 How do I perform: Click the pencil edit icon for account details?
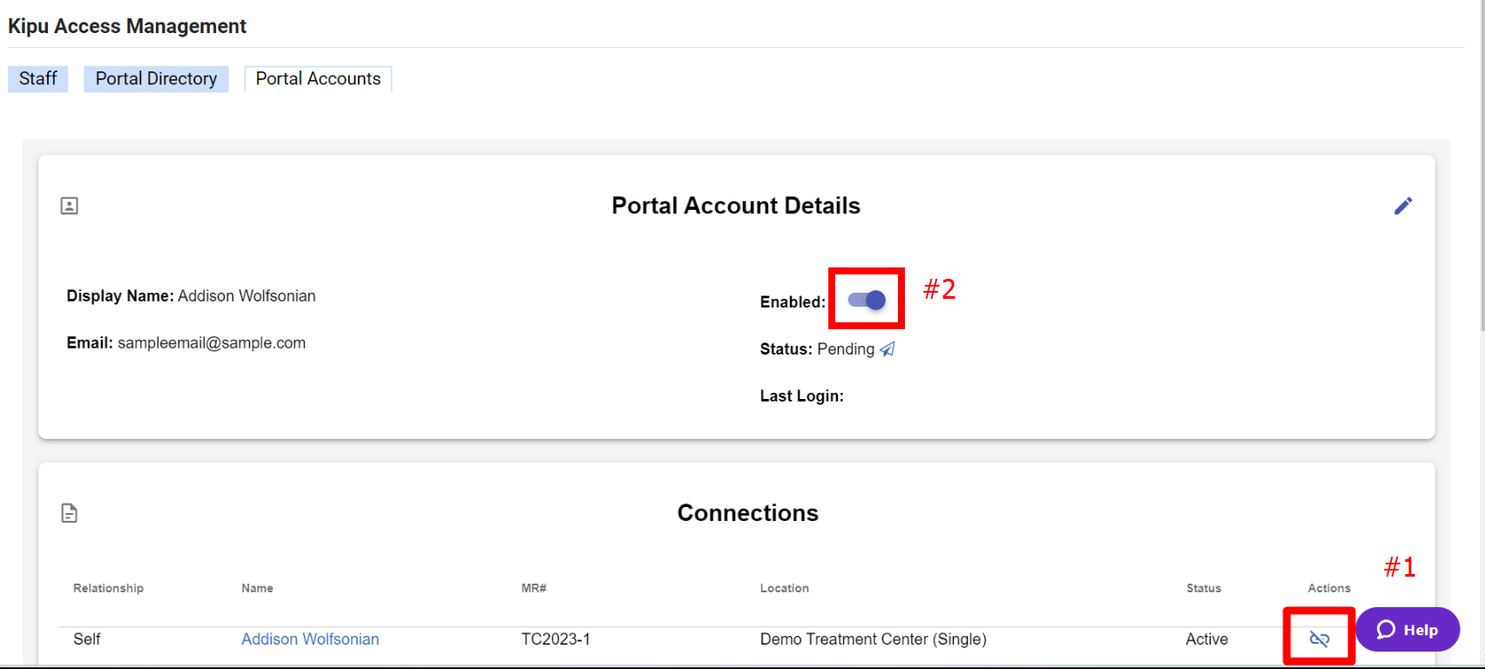point(1402,206)
